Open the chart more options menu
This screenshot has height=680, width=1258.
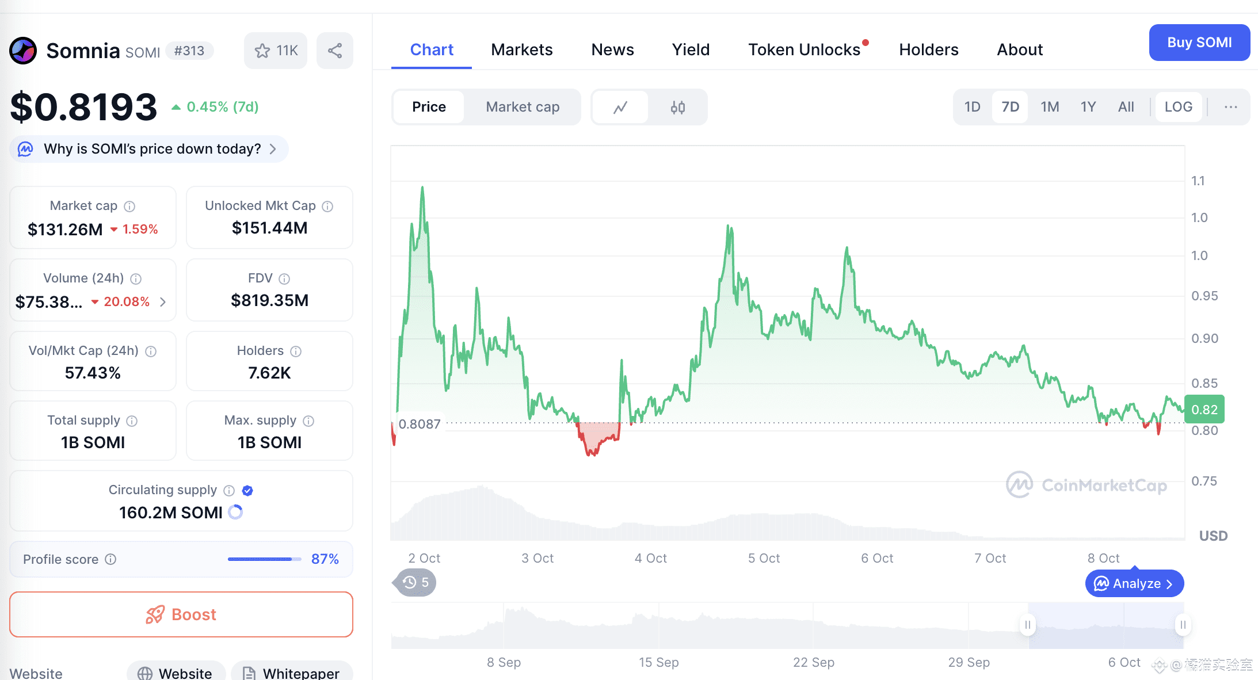click(x=1231, y=107)
